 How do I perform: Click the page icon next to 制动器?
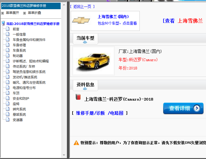pyautogui.click(x=8, y=55)
